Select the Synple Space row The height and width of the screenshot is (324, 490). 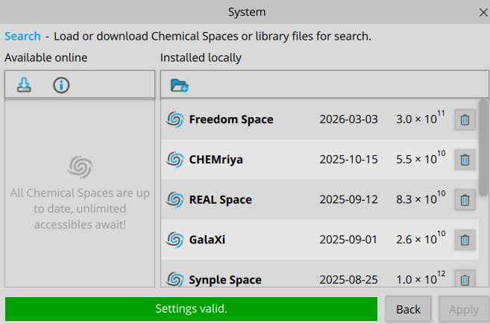tap(298, 279)
